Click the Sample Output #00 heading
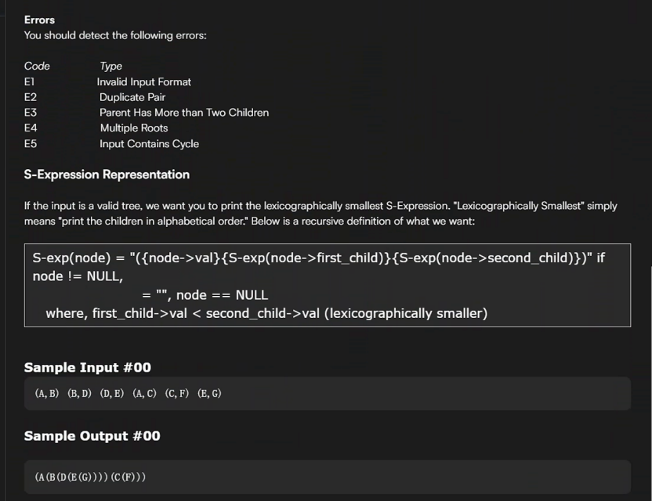Screen dimensions: 652x501 point(92,436)
